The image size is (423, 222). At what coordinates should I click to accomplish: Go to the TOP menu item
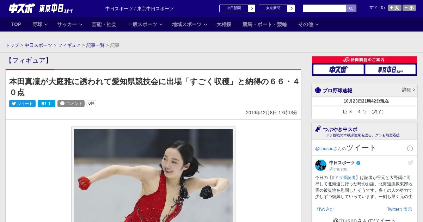(16, 24)
